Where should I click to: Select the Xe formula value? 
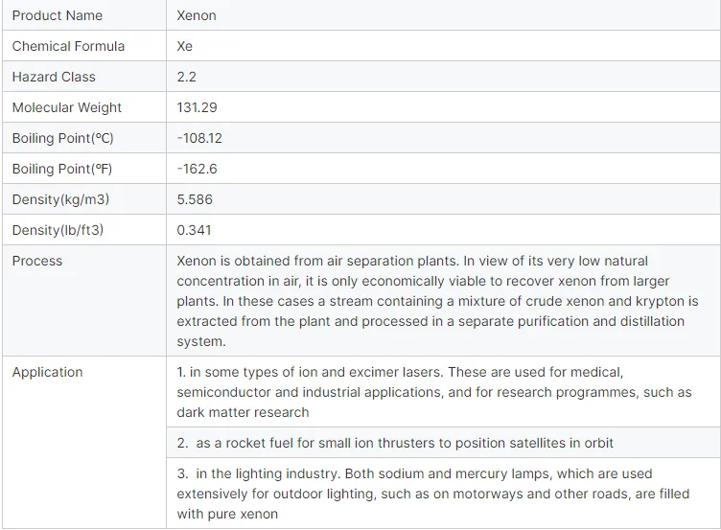[x=184, y=46]
